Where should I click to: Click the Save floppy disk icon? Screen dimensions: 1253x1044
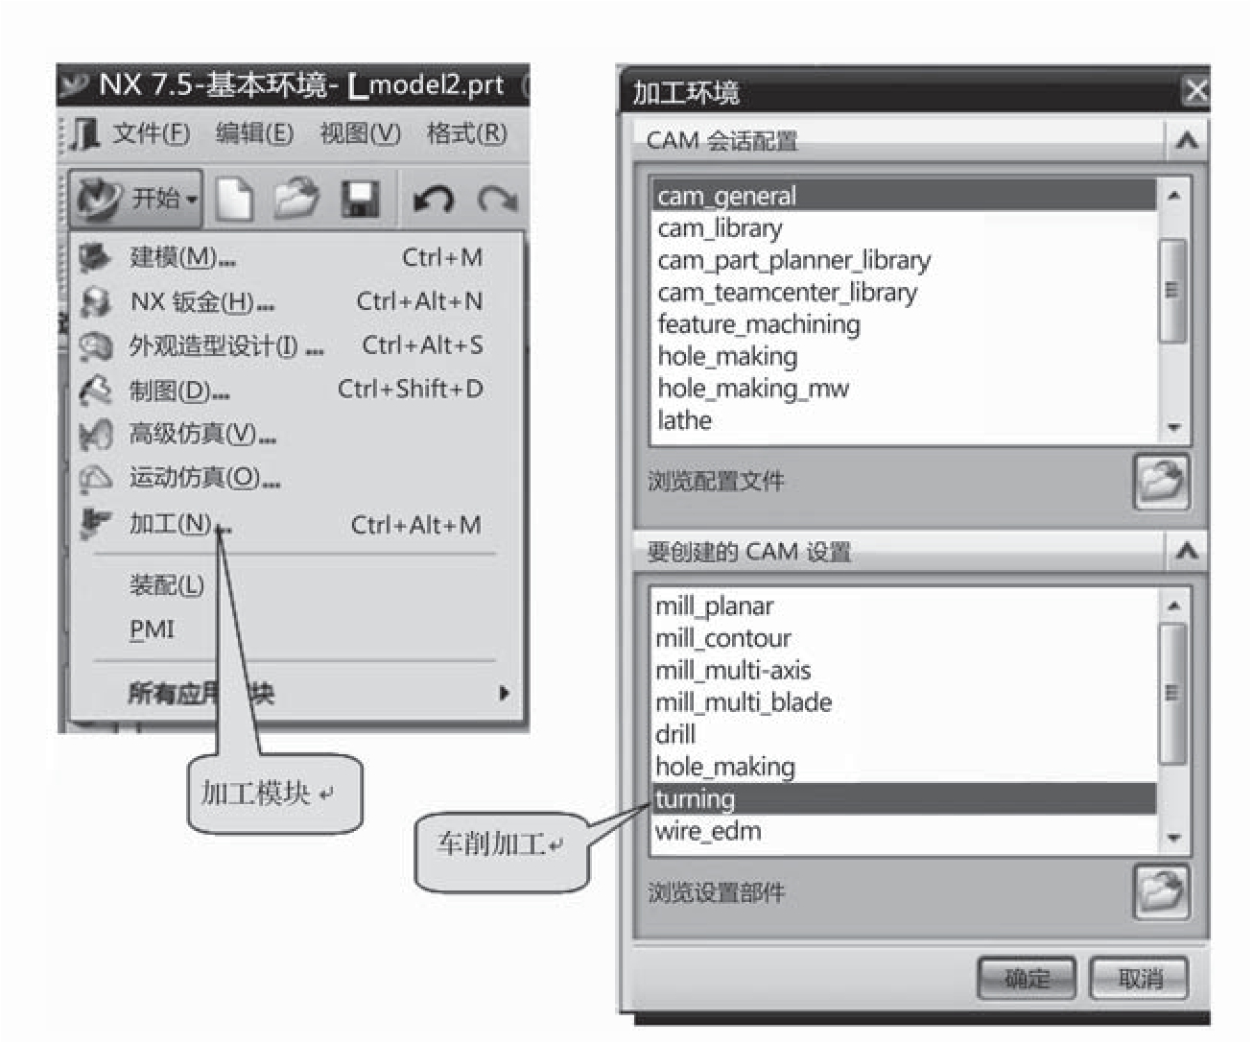361,200
